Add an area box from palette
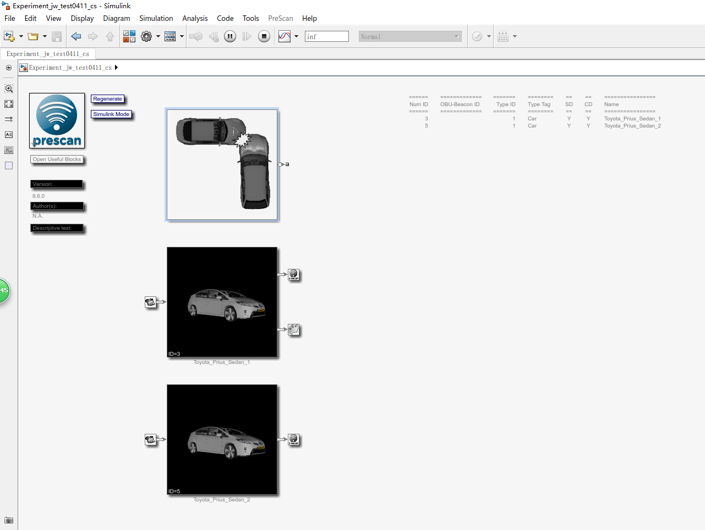The height and width of the screenshot is (530, 705). [9, 165]
